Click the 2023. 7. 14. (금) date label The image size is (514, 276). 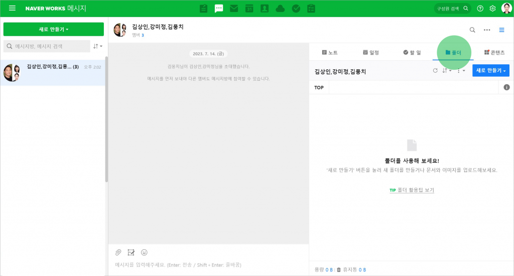(x=208, y=53)
